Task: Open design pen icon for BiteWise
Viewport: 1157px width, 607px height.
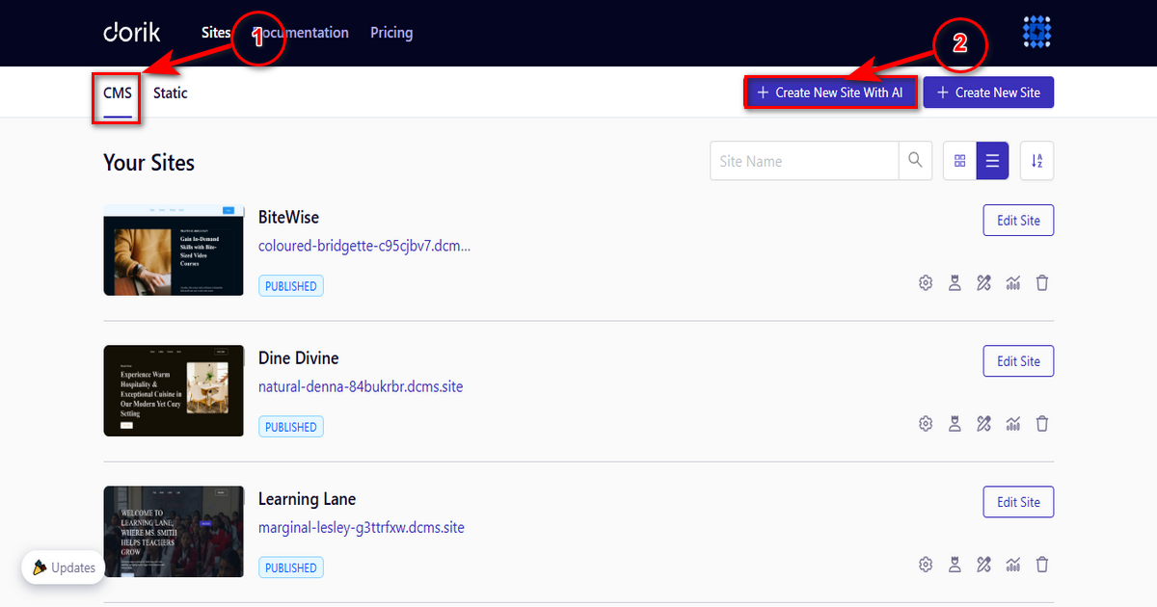Action: click(983, 283)
